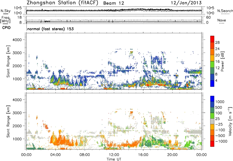Click 1000 tick on velocity panel axis

click(17, 139)
